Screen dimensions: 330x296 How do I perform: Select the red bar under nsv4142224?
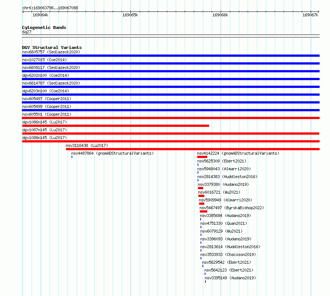[x=202, y=157]
